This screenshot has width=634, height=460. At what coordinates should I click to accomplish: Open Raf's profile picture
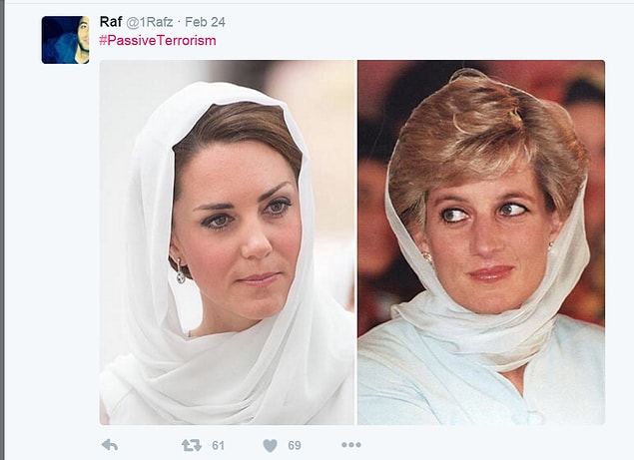[65, 40]
